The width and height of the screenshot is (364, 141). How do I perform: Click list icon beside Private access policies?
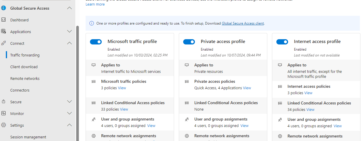187,81
